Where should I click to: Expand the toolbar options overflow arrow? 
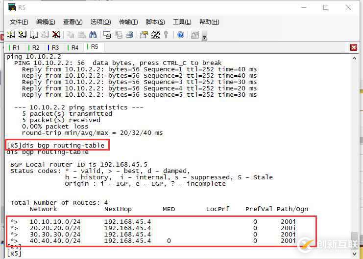pyautogui.click(x=204, y=38)
